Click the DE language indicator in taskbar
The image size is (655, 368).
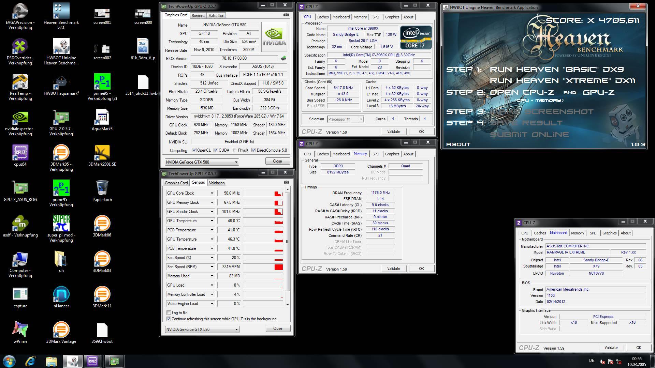[592, 361]
